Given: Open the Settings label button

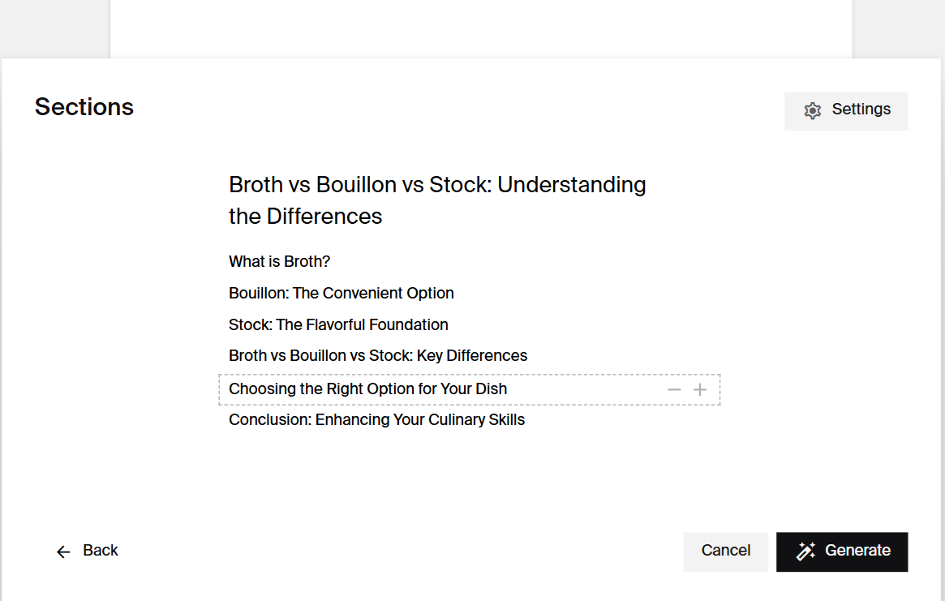Looking at the screenshot, I should (861, 109).
